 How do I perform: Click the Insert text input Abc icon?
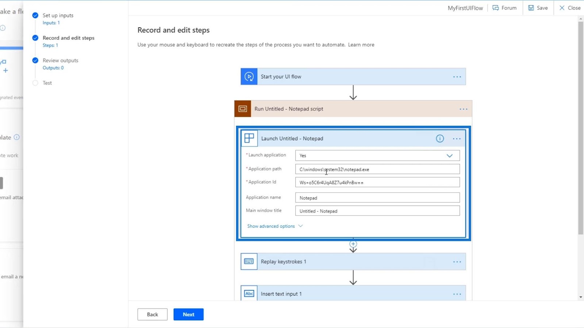[249, 293]
